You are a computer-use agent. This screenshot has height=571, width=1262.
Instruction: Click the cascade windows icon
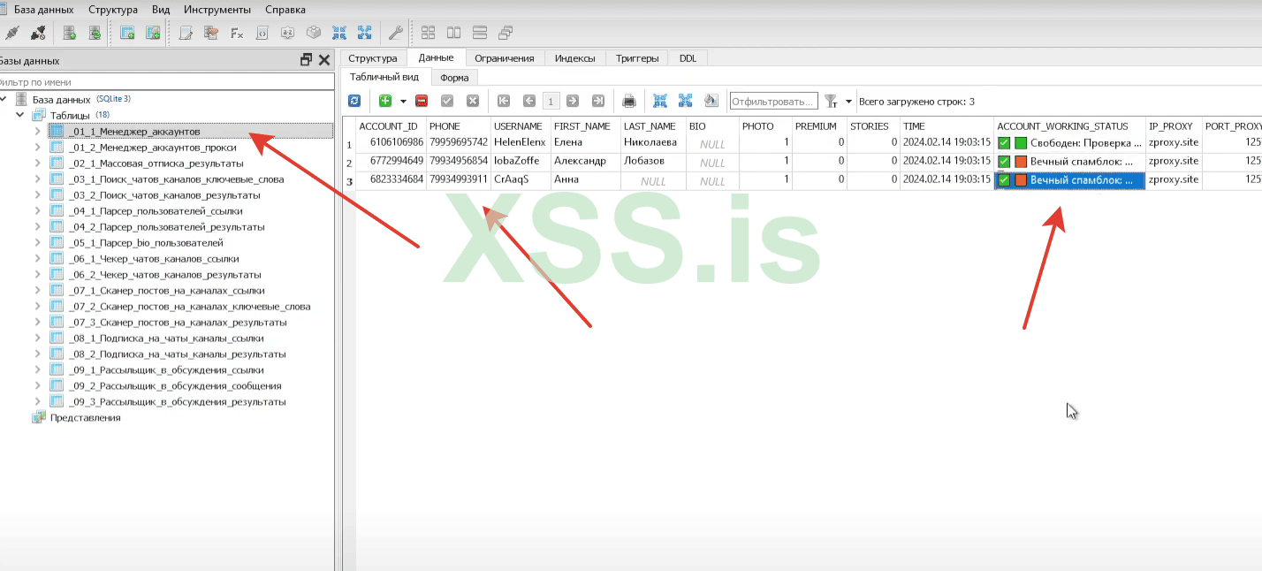click(506, 33)
